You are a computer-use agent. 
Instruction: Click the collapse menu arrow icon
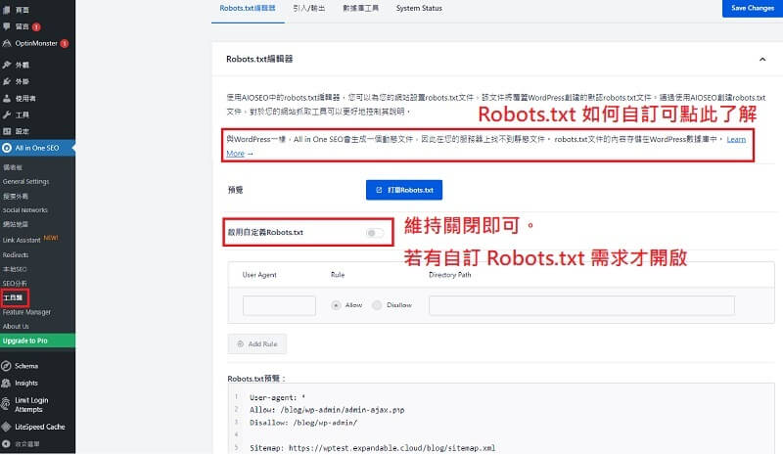[6, 444]
